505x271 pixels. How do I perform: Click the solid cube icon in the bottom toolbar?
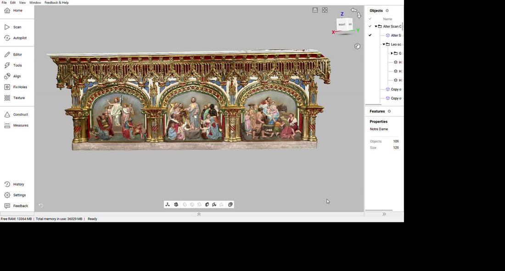pyautogui.click(x=207, y=204)
